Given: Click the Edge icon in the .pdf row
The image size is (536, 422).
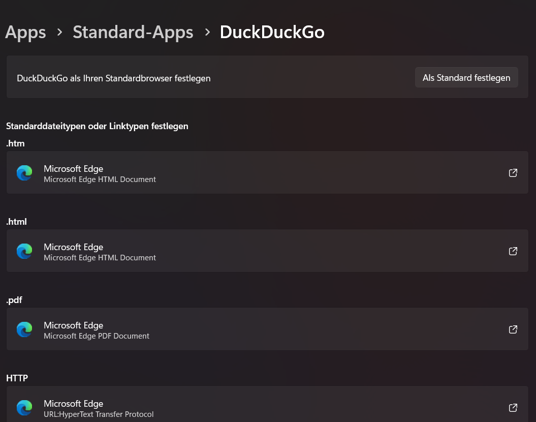Looking at the screenshot, I should [24, 329].
